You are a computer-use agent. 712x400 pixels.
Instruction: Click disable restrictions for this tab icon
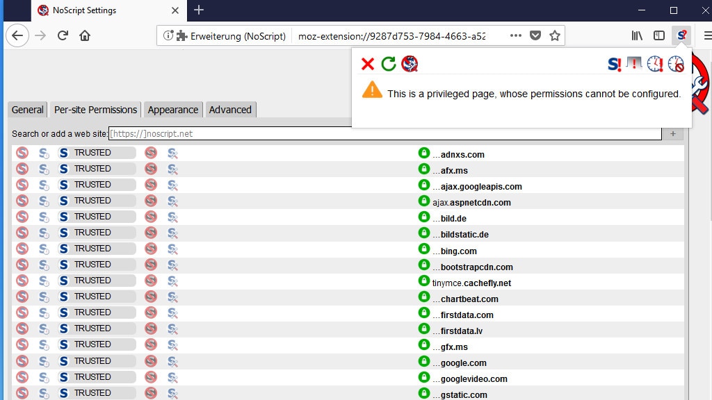pyautogui.click(x=634, y=65)
